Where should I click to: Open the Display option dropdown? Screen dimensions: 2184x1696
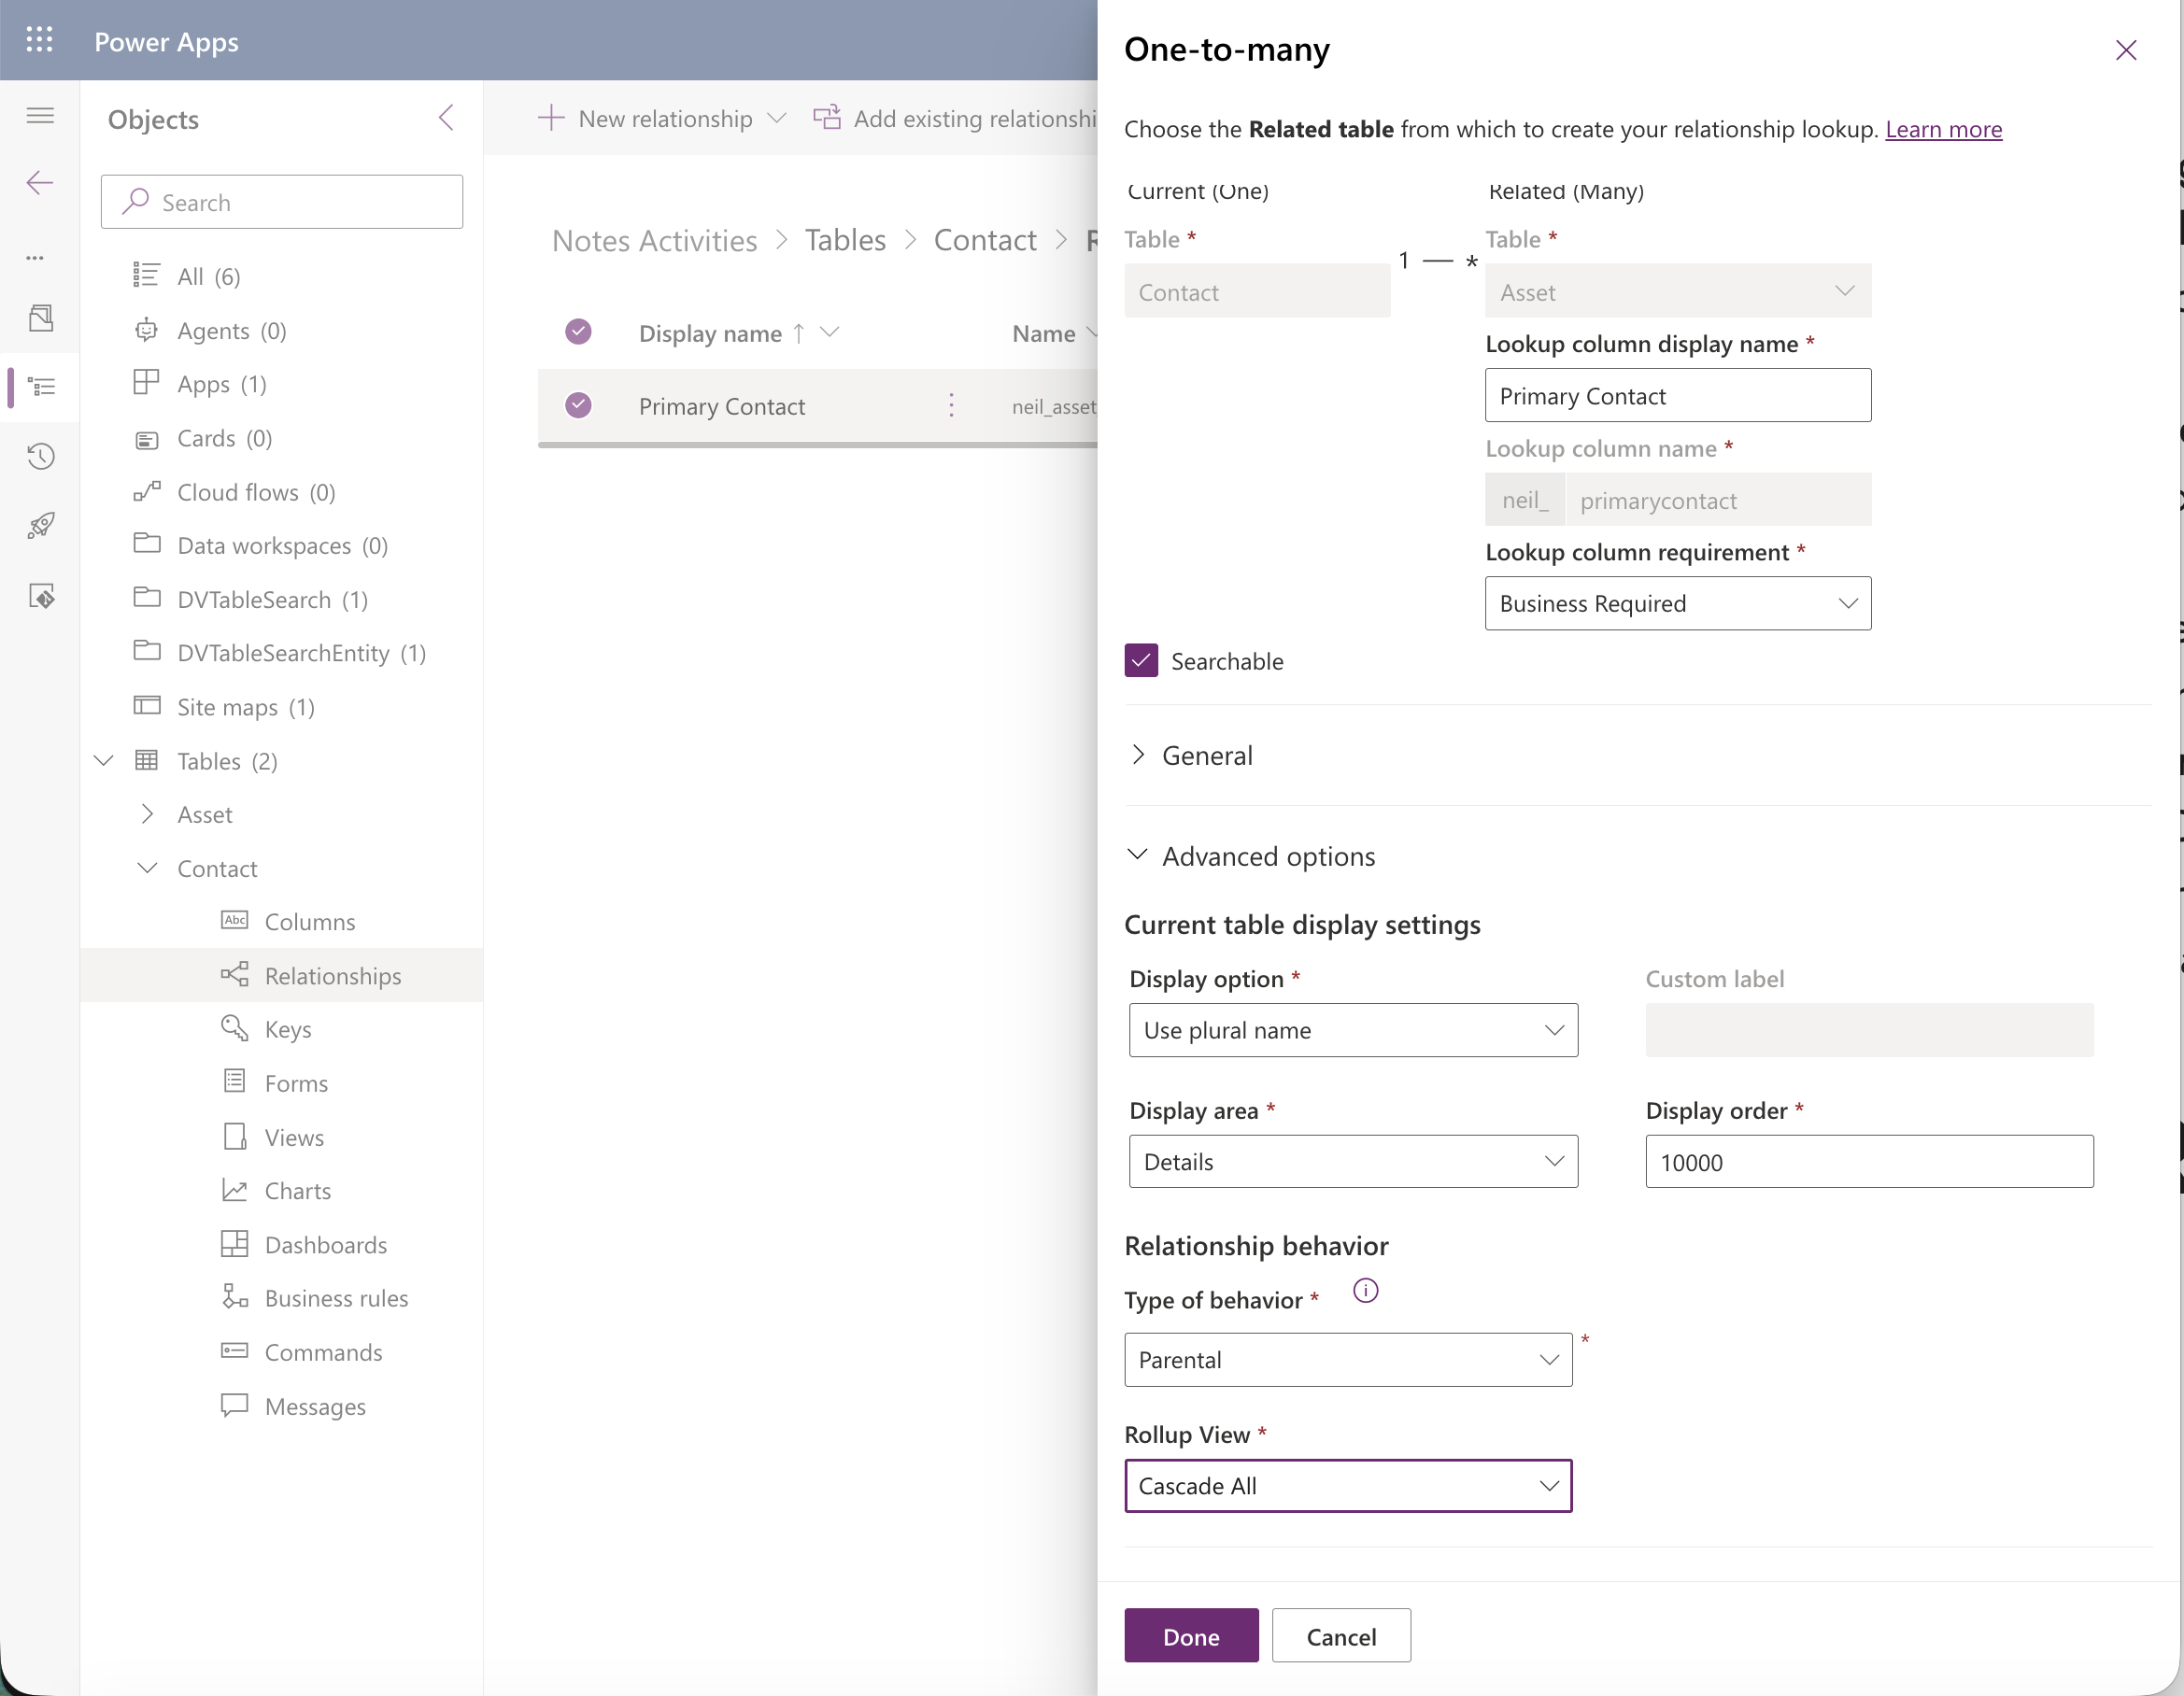click(1353, 1030)
